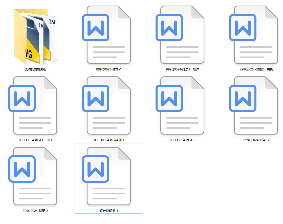Image resolution: width=283 pixels, height=224 pixels.
Task: Select the B99Q0024-摘要-2 document icon
Action: [x=33, y=176]
